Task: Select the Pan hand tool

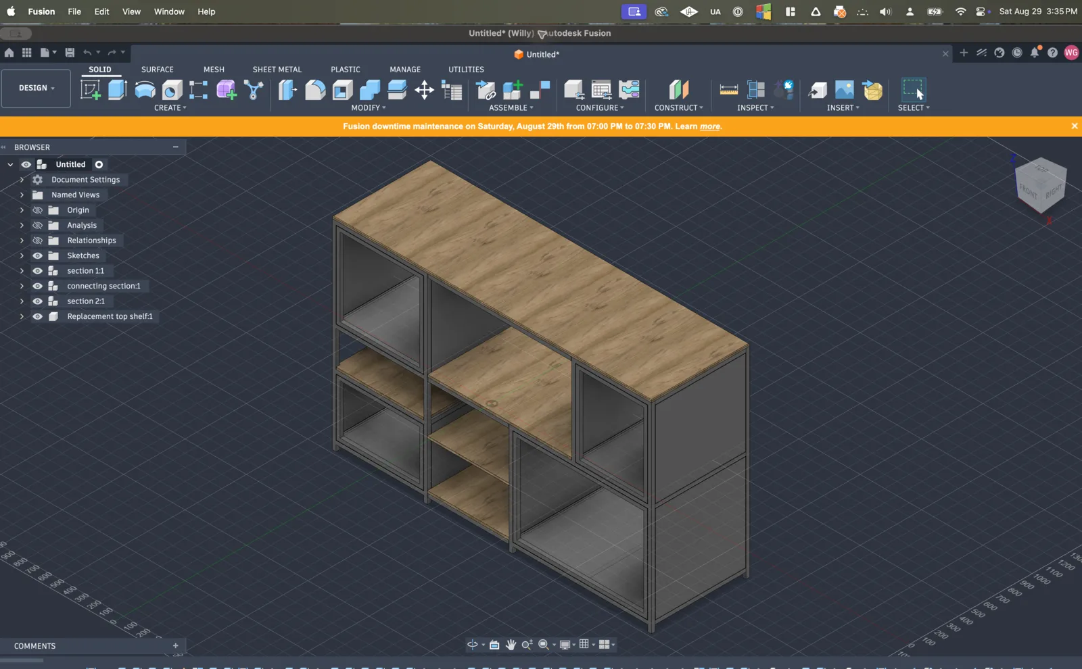Action: (511, 645)
